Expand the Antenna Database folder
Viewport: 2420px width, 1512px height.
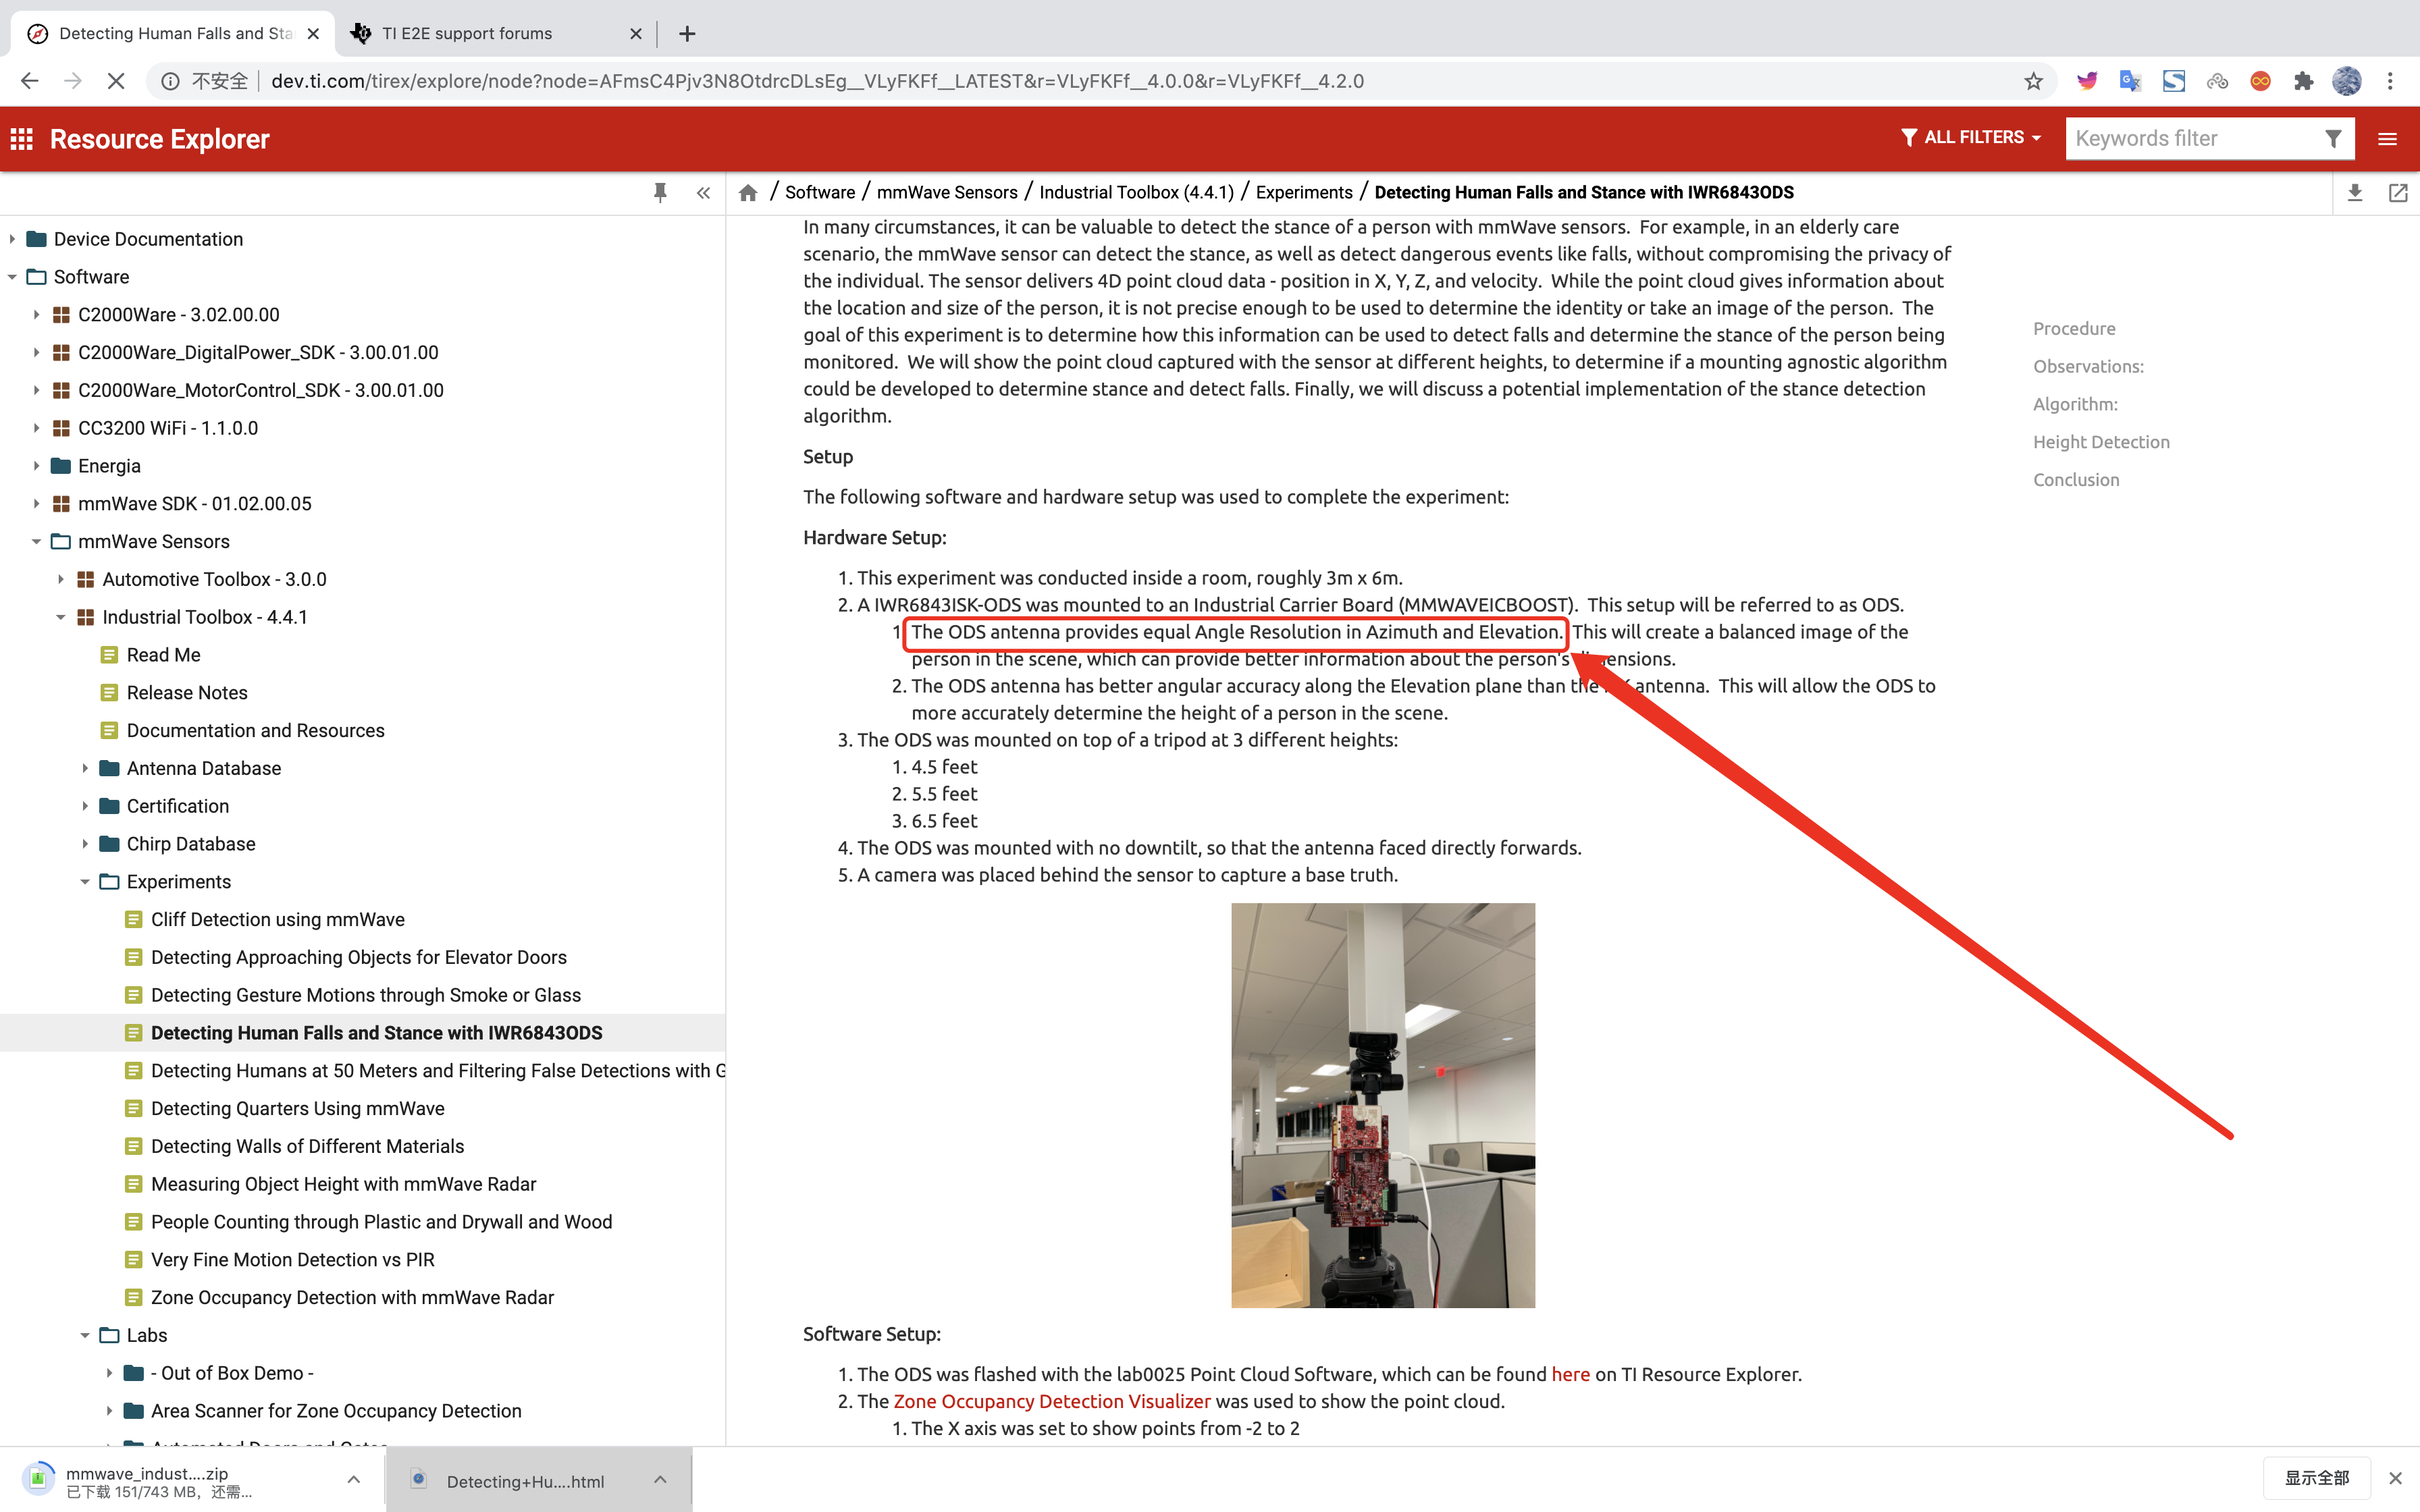pos(85,769)
